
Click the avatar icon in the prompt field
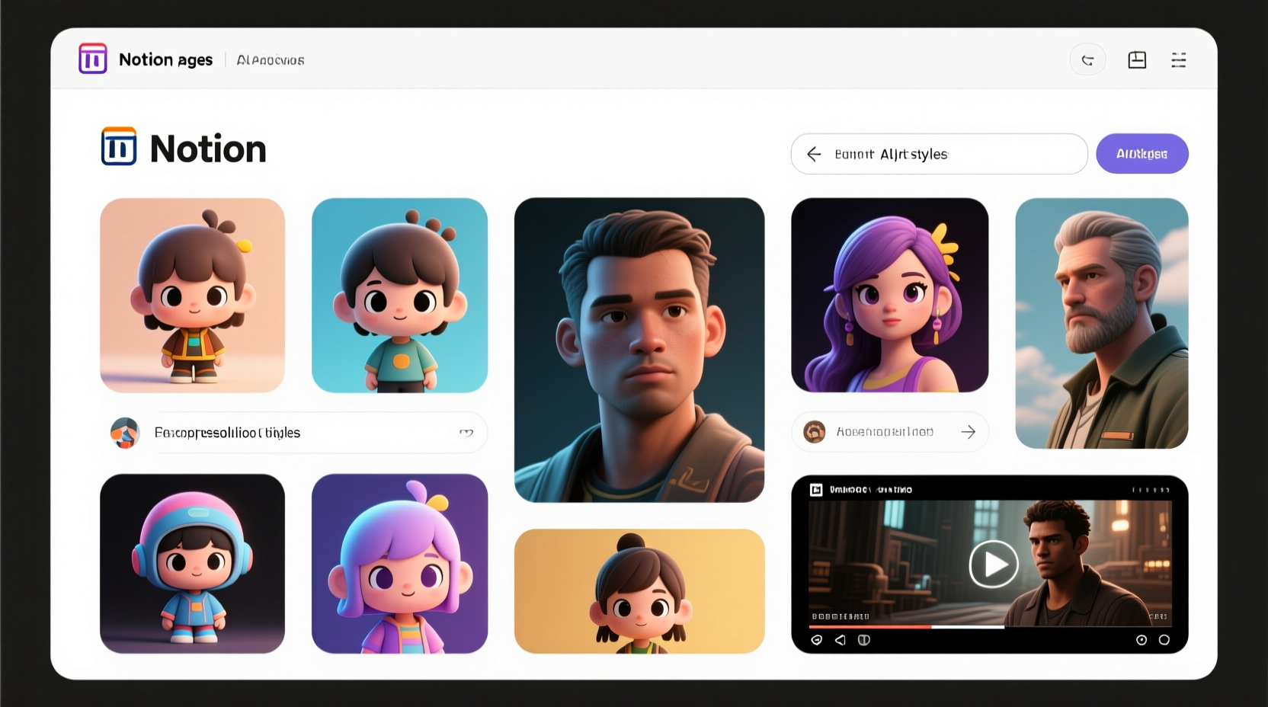pyautogui.click(x=125, y=432)
